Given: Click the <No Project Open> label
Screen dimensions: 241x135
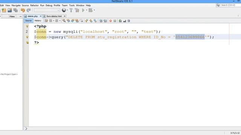Looking at the screenshot, I should point(9,74).
